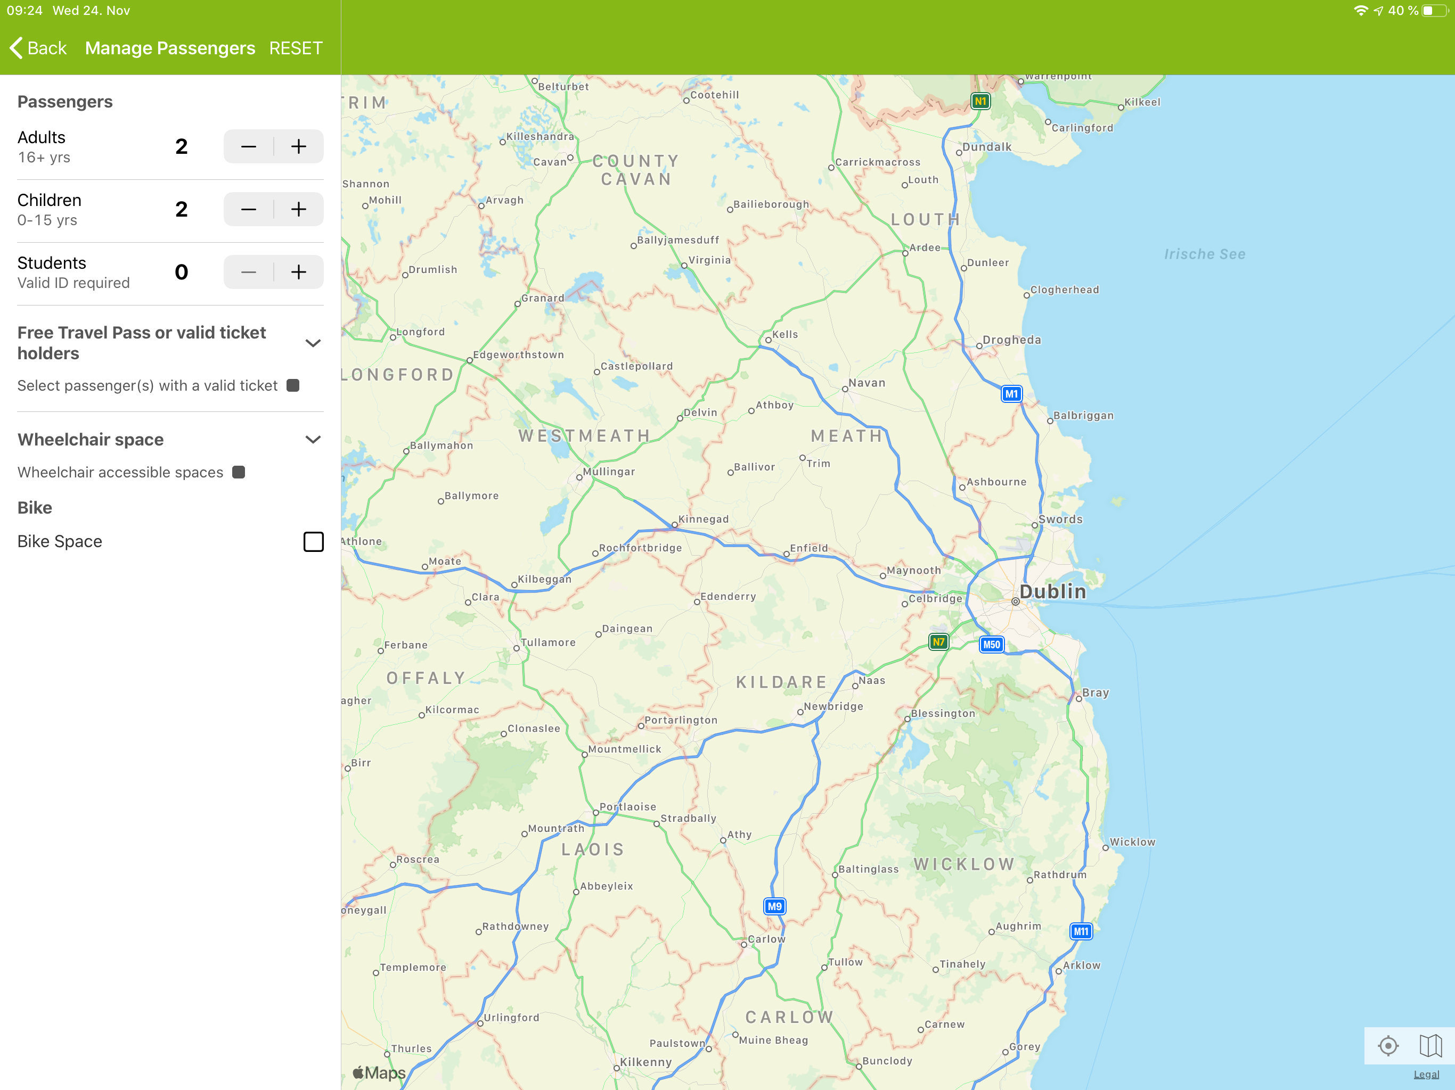
Task: Tap the Portlaoise town marker
Action: coord(596,813)
